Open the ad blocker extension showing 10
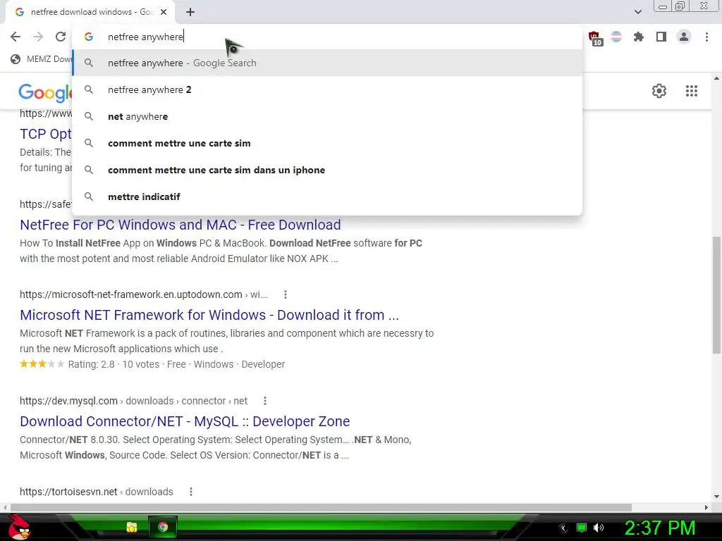 pyautogui.click(x=595, y=38)
